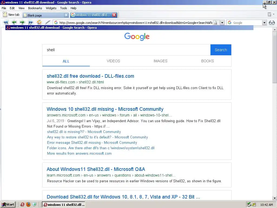Screen dimensions: 277x208
Task: Click the "Jul 6, 2019" date text
Action: [55, 121]
